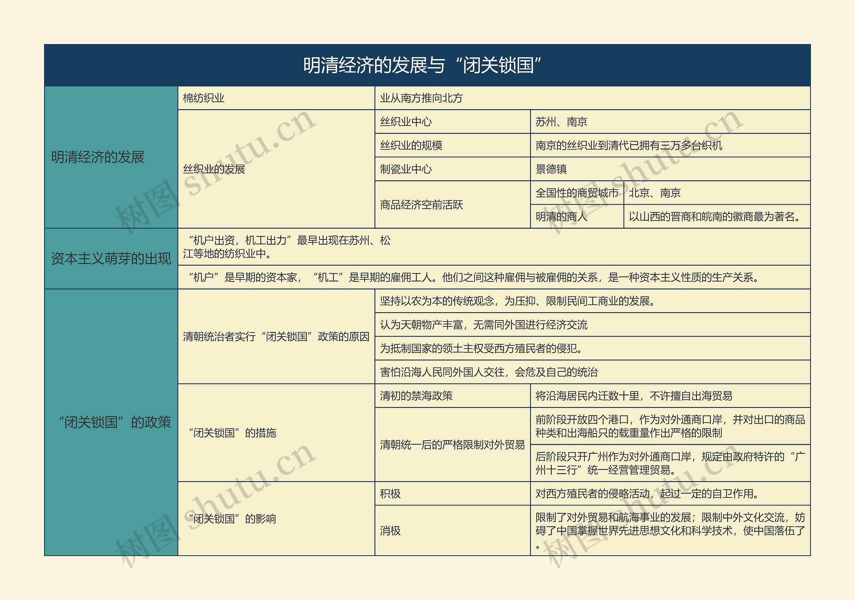Select the 明清经济的发展 section cell
Screen dimensions: 855x600
111,157
